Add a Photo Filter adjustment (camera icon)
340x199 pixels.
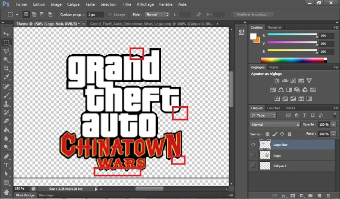coord(297,90)
